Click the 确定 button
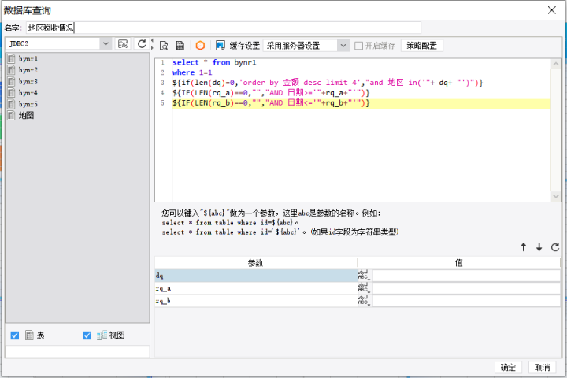The width and height of the screenshot is (567, 378). [x=508, y=367]
